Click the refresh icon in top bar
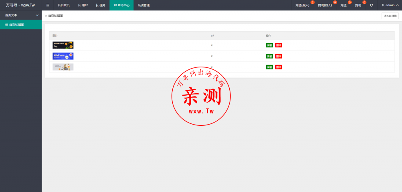Screen dimensions: 402x192 (371, 5)
